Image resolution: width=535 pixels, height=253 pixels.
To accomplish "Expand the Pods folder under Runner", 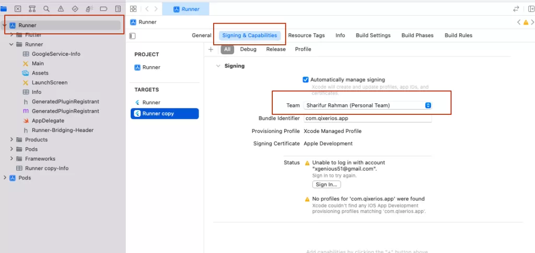I will [11, 149].
